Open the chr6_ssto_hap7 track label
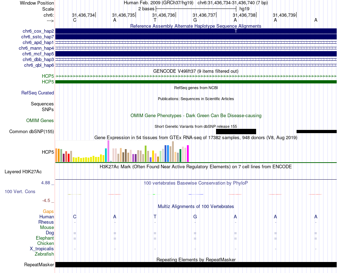337x273 pixels. point(37,37)
